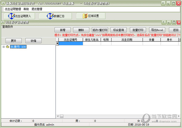Click the 体重 column header
The width and height of the screenshot is (182, 128).
pyautogui.click(x=152, y=40)
